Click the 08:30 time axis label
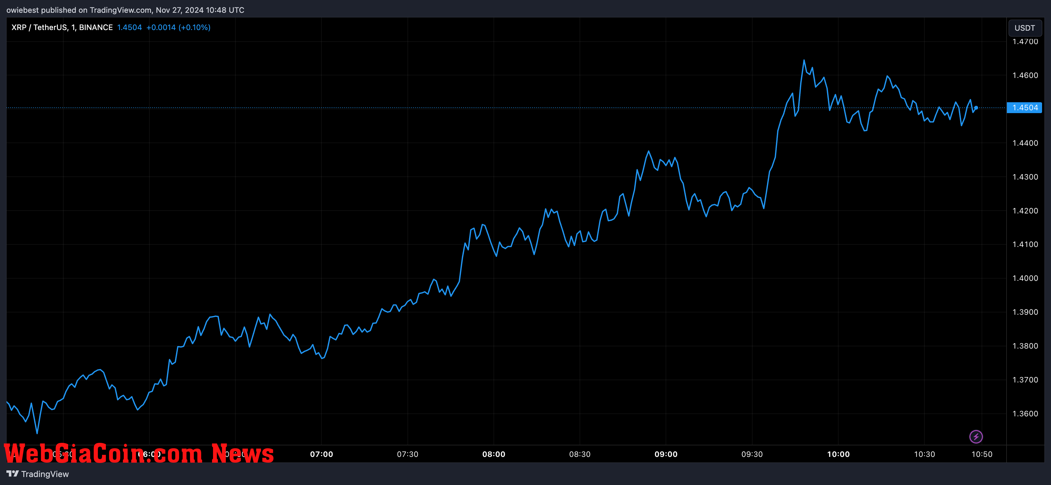 (x=580, y=454)
